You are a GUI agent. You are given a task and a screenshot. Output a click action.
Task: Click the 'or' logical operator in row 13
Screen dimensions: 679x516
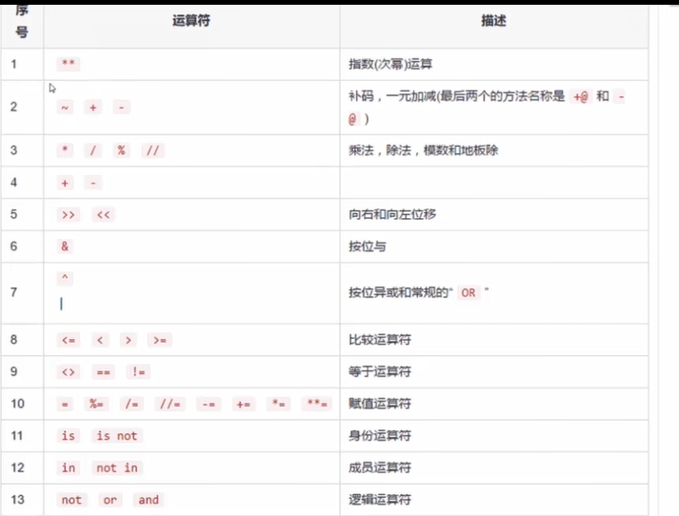tap(110, 500)
